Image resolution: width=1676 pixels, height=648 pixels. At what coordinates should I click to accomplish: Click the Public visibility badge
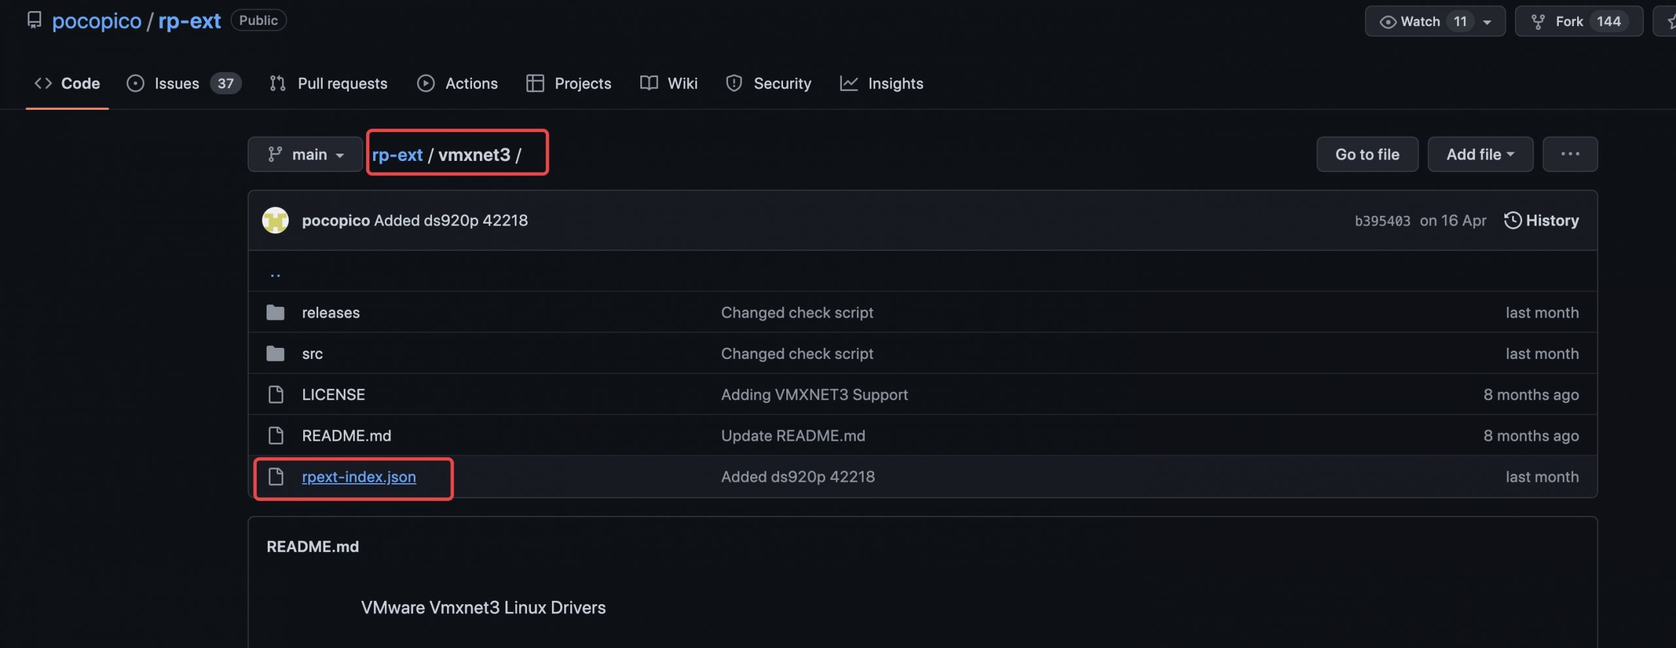[x=258, y=20]
